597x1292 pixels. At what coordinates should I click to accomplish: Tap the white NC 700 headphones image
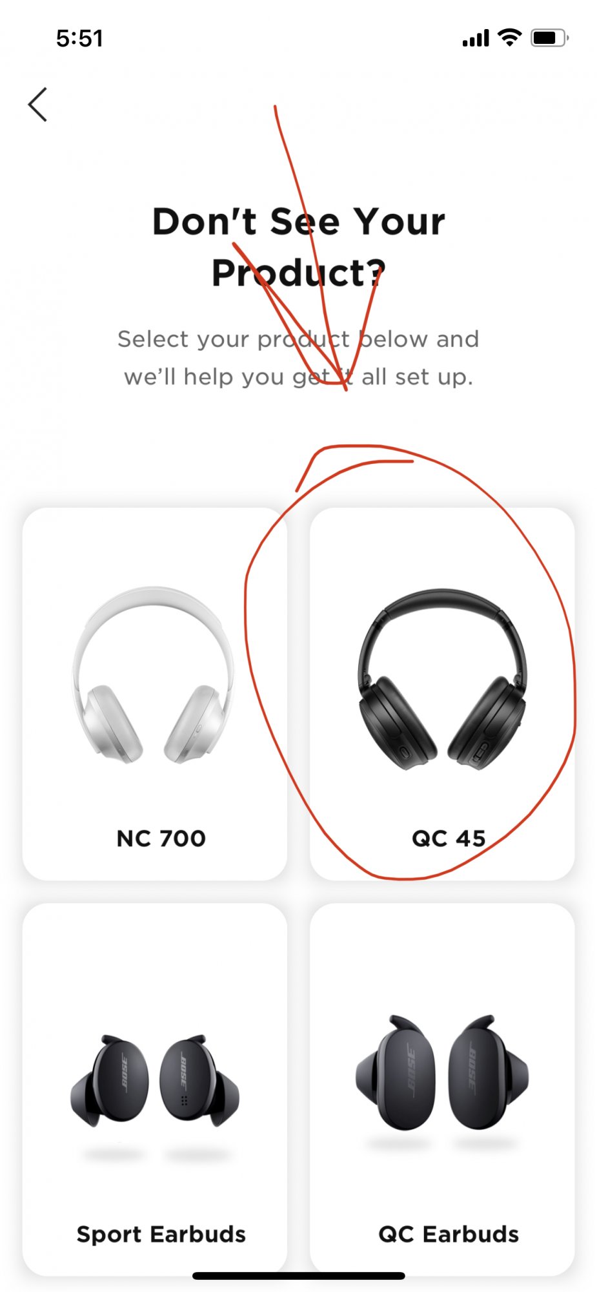pos(154,675)
